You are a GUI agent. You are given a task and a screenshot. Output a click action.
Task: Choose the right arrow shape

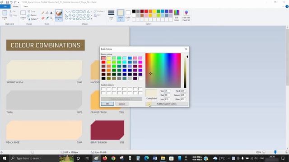pos(81,15)
